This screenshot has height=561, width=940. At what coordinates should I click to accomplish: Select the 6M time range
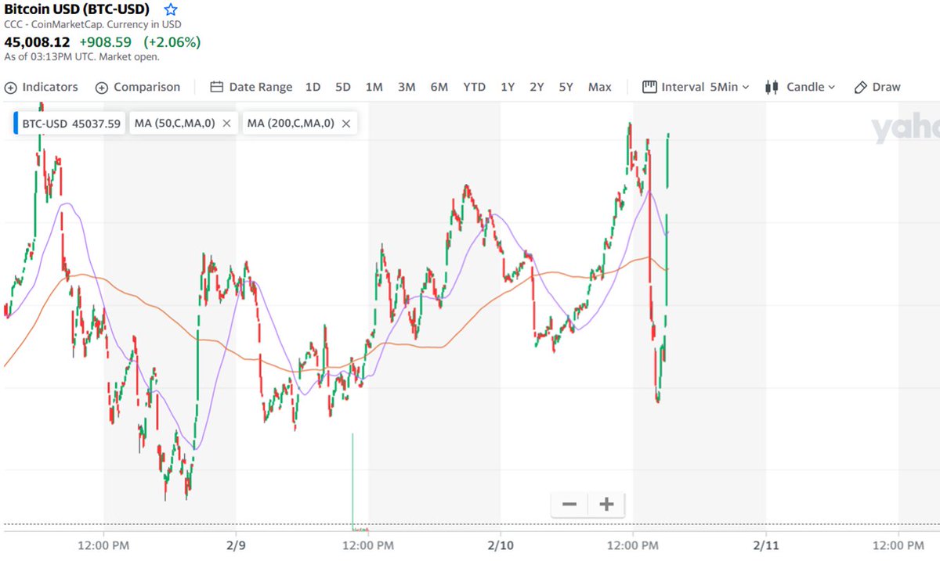tap(439, 87)
